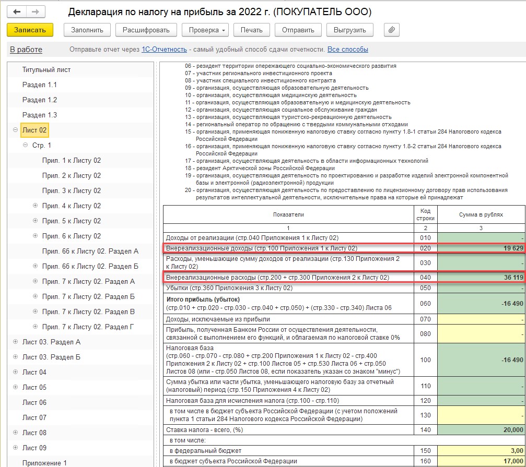Open the В работе status link

click(x=26, y=50)
